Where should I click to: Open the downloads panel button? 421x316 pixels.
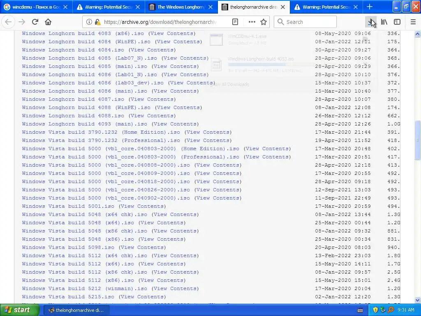tap(371, 22)
